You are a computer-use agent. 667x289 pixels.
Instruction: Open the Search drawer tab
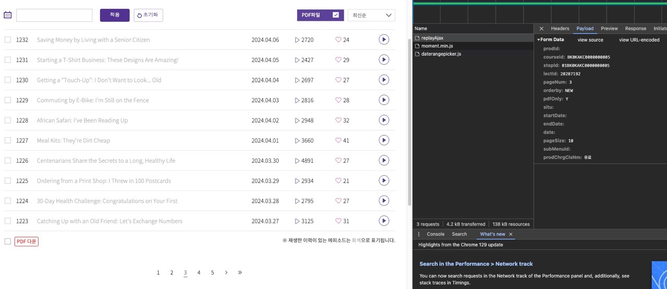459,234
